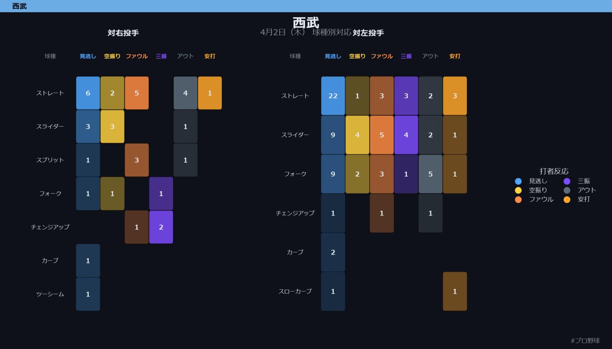Click フォーク 三振 cell 1, 対右投手

pyautogui.click(x=161, y=193)
